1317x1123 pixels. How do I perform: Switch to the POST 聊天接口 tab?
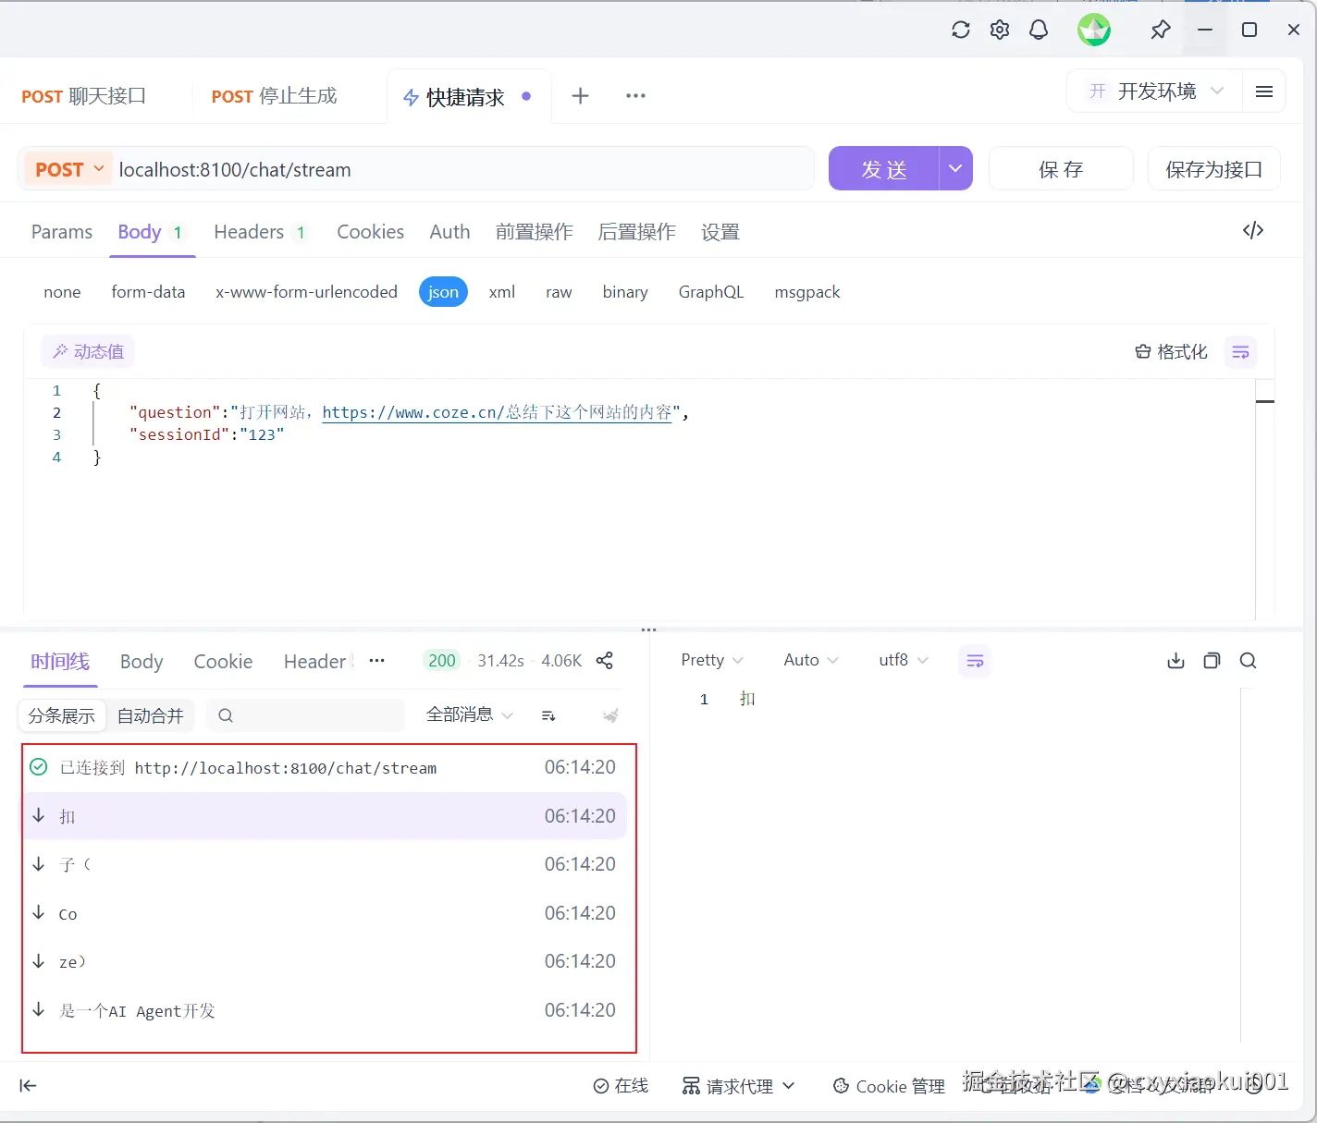[83, 96]
